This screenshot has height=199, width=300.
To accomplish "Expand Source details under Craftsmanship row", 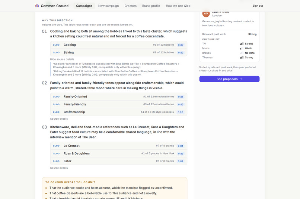I will 59,119.
